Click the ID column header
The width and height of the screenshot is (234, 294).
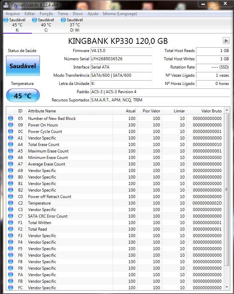[20, 111]
